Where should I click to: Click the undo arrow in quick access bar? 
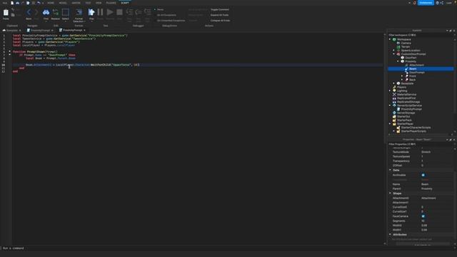(39, 3)
